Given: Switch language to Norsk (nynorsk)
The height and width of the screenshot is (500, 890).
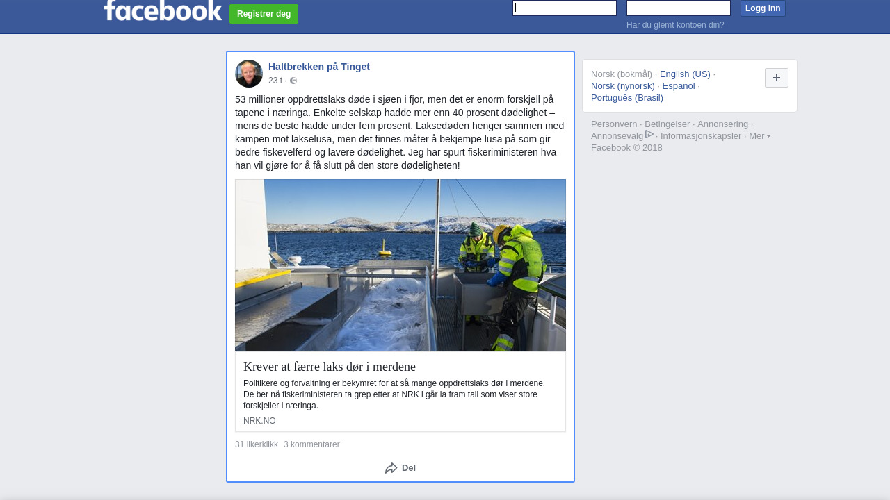Looking at the screenshot, I should coord(623,86).
